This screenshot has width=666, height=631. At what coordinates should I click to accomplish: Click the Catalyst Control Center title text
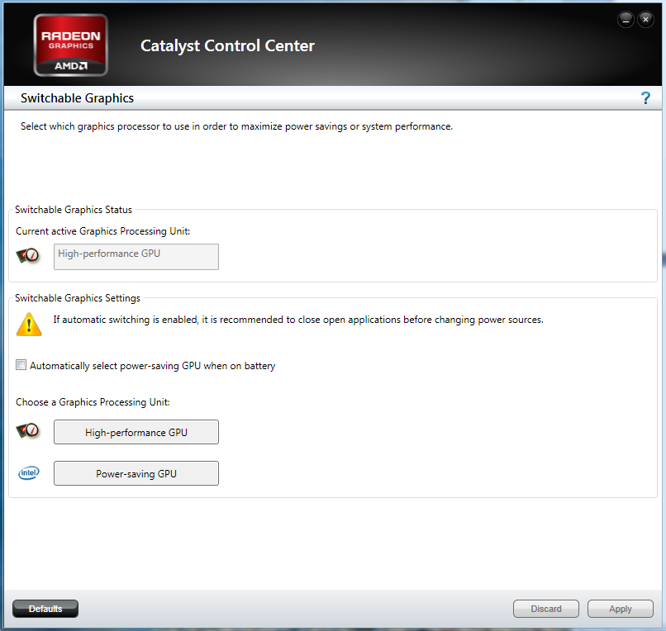(228, 46)
